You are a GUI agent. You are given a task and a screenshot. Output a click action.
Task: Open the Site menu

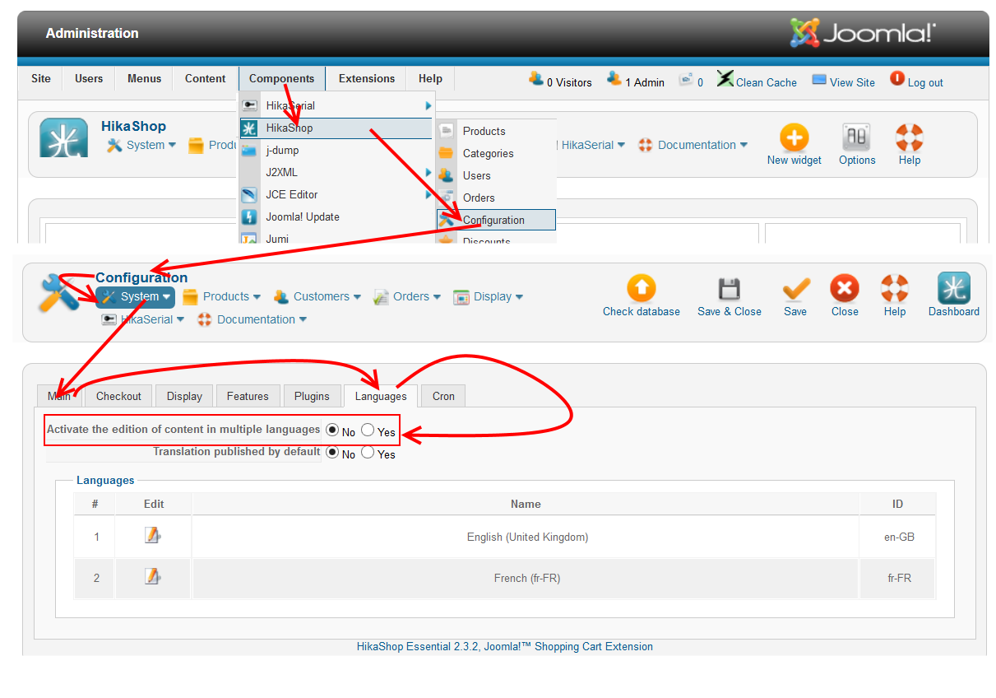pos(41,79)
